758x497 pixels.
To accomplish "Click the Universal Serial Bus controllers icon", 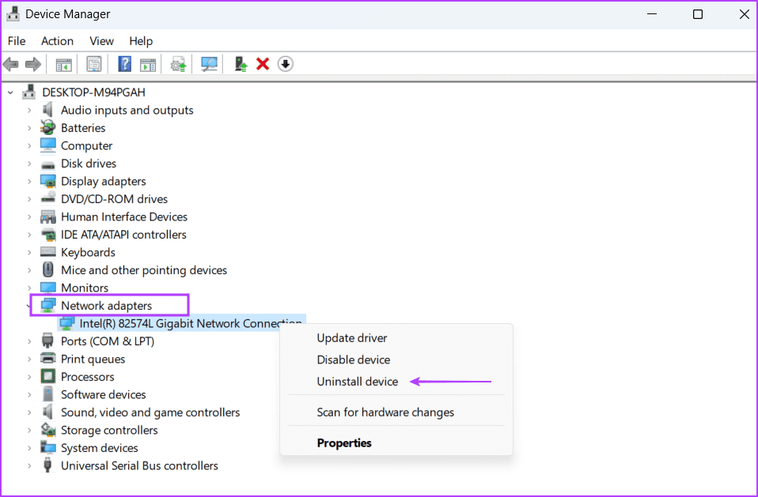I will tap(47, 465).
